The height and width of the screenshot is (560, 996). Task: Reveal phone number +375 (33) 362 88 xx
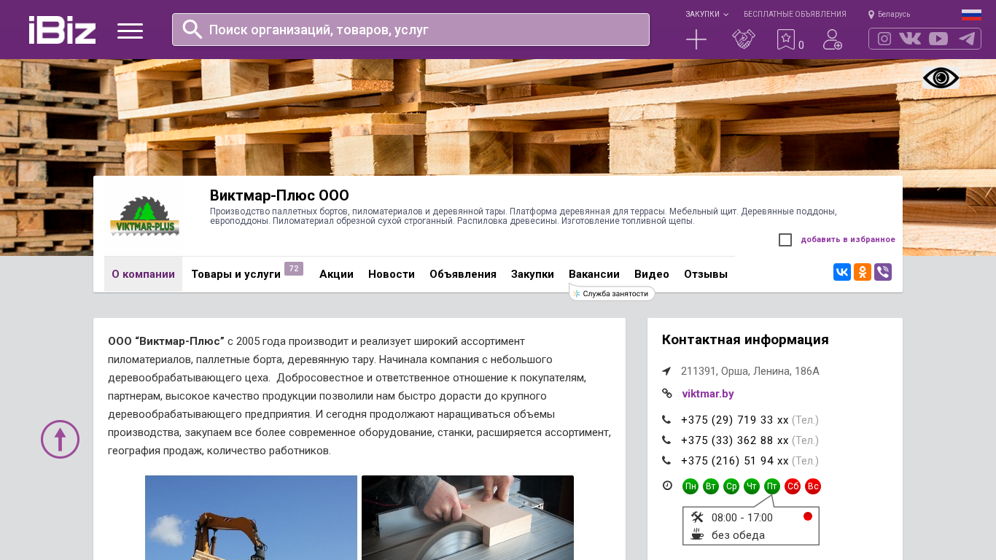click(x=735, y=440)
